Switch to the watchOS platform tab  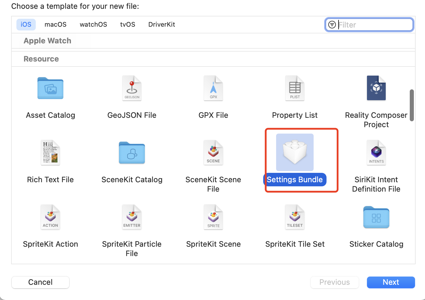(x=93, y=25)
